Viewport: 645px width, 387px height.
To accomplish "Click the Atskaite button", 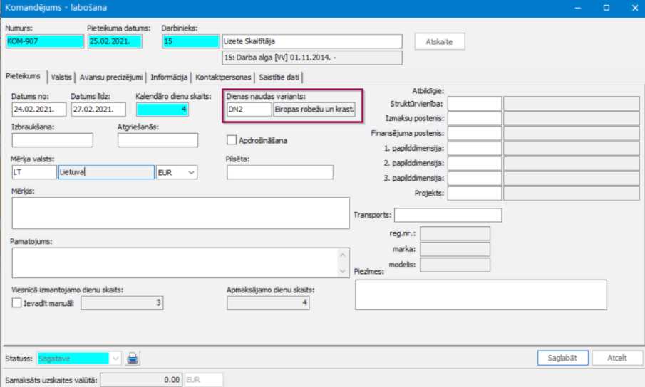I will tap(439, 41).
